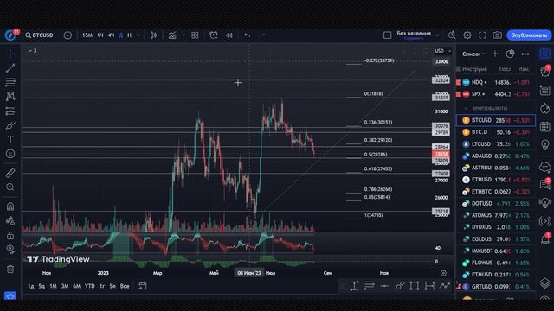Open the candlestick chart type selector
This screenshot has height=311, width=554.
coord(153,35)
